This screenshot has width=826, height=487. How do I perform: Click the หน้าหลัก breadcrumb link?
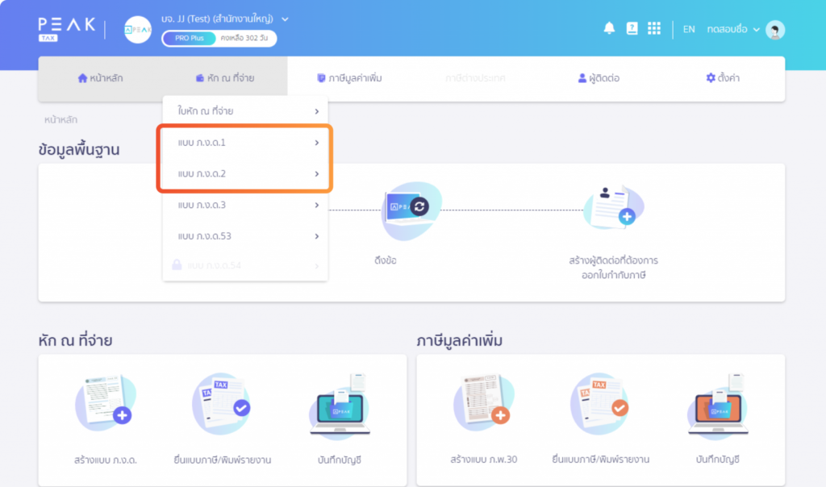pos(61,119)
